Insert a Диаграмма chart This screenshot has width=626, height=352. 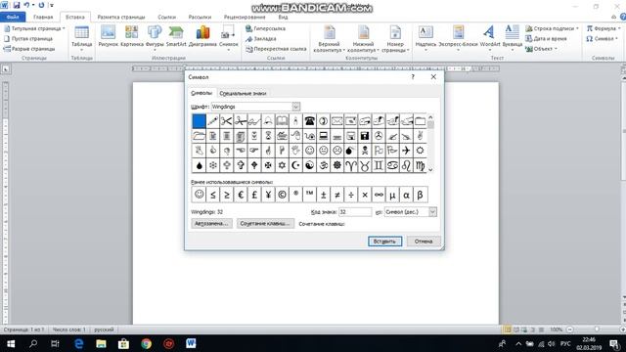click(x=202, y=37)
